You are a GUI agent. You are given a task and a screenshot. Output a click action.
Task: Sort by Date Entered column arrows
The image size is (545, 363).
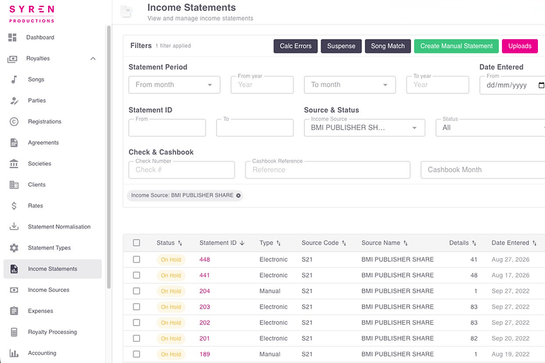pyautogui.click(x=534, y=243)
